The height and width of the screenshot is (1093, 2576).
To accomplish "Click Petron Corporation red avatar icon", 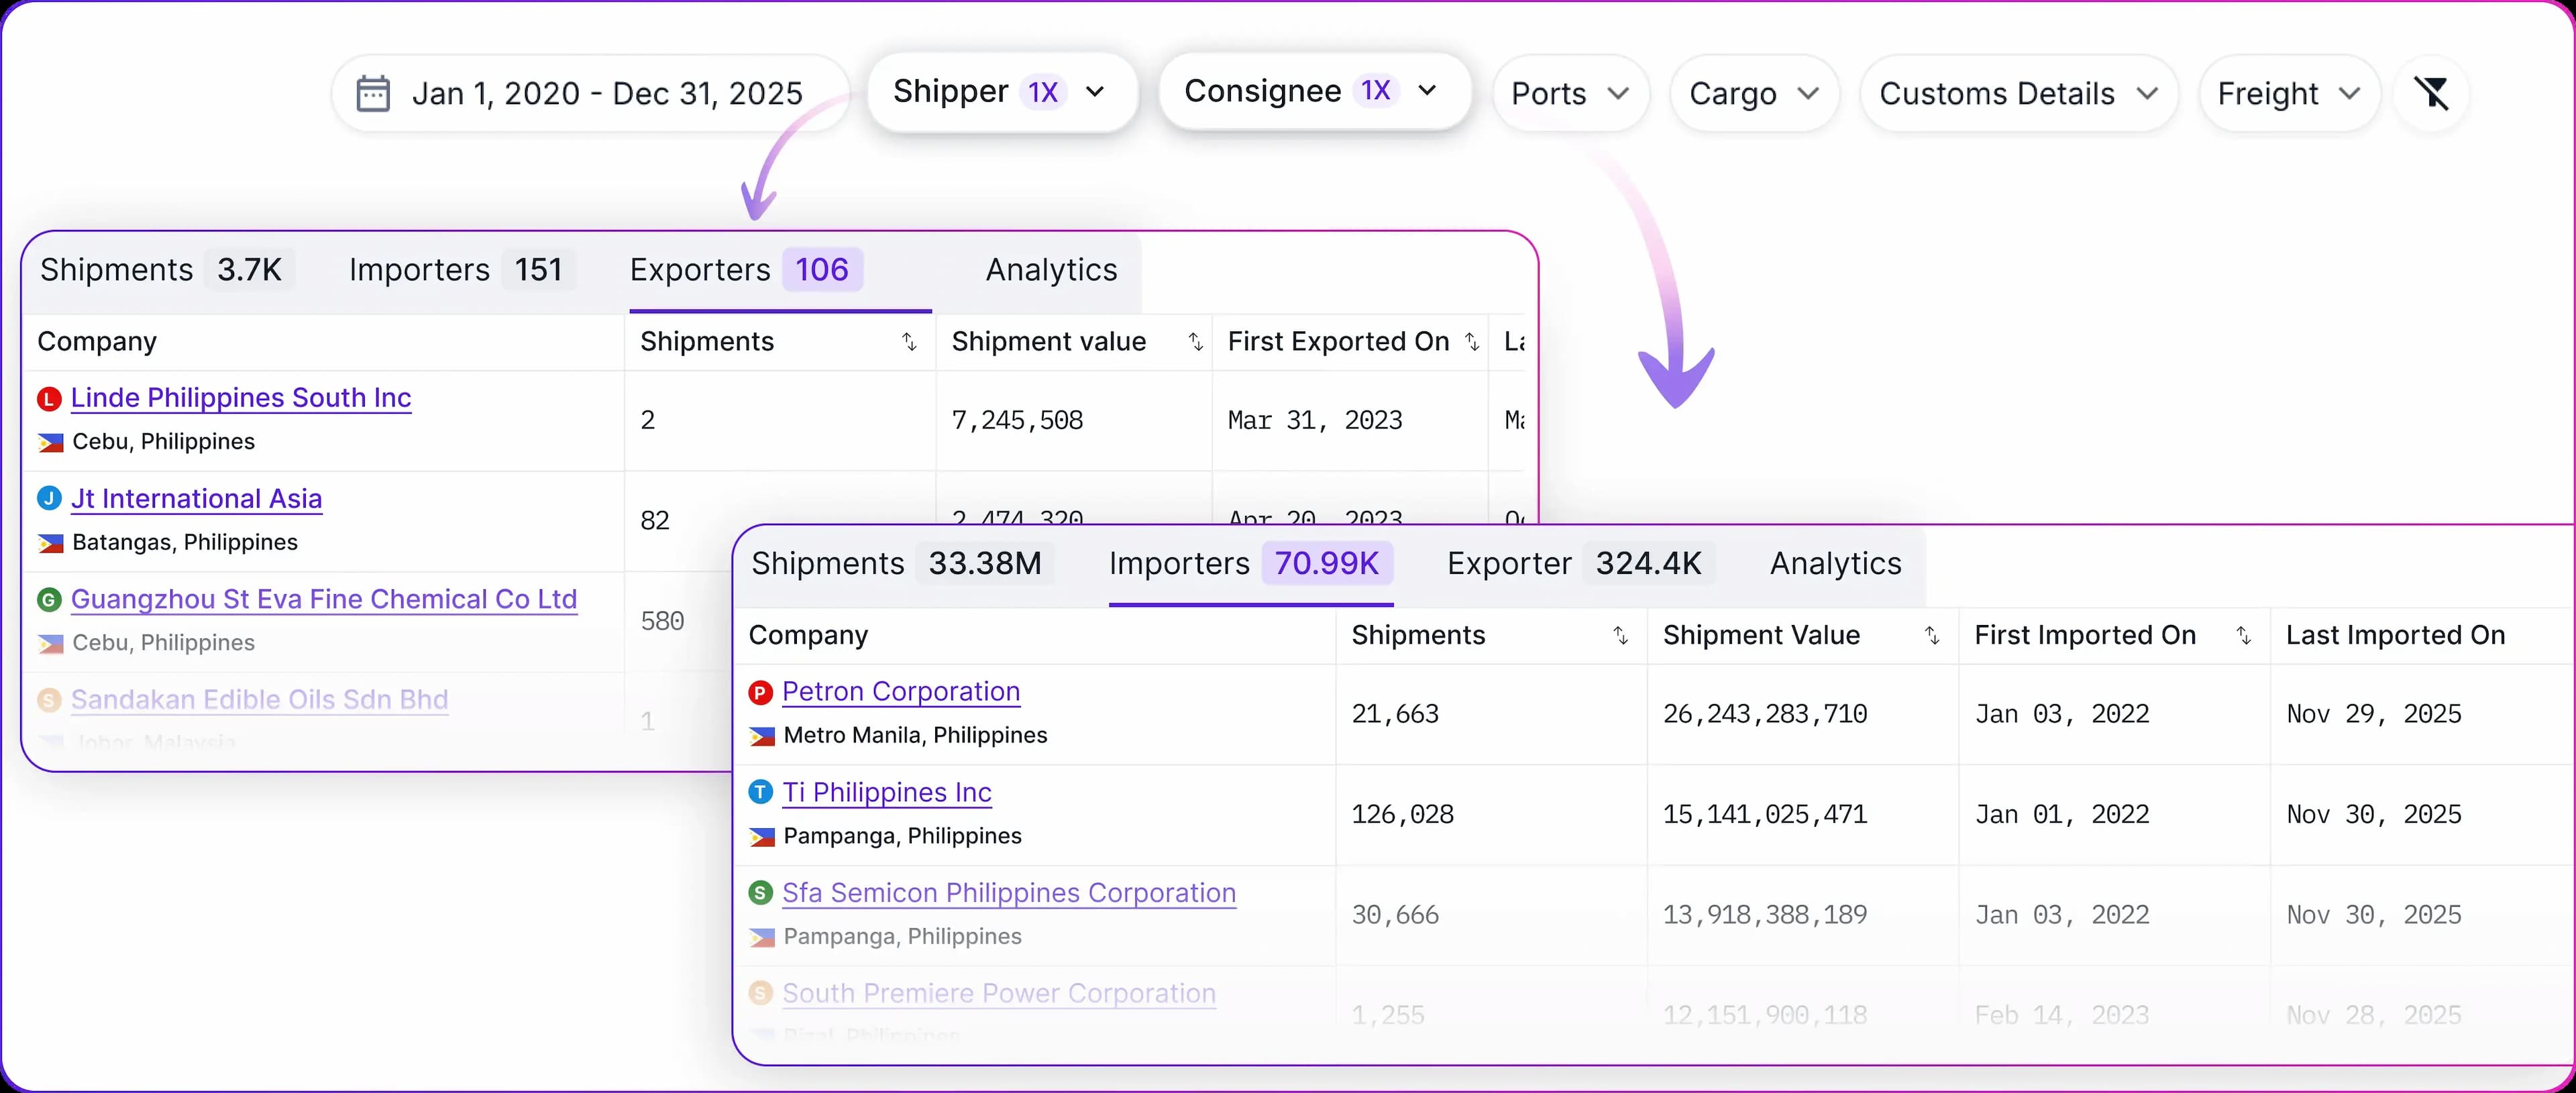I will point(760,692).
